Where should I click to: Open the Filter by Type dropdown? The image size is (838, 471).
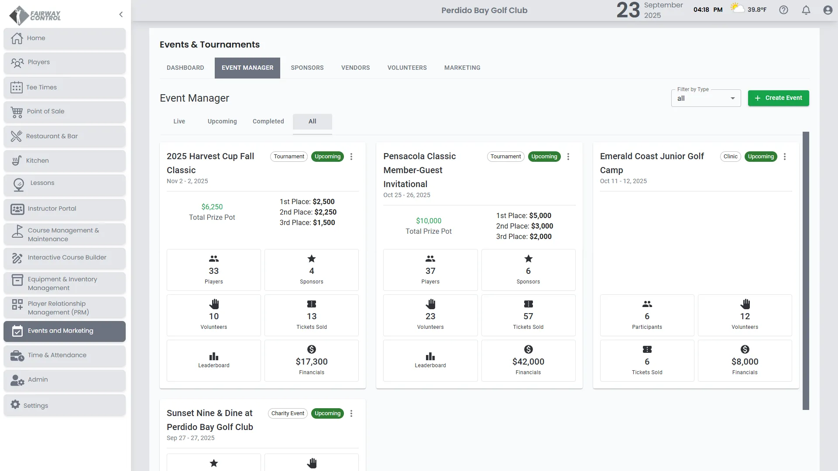point(705,98)
